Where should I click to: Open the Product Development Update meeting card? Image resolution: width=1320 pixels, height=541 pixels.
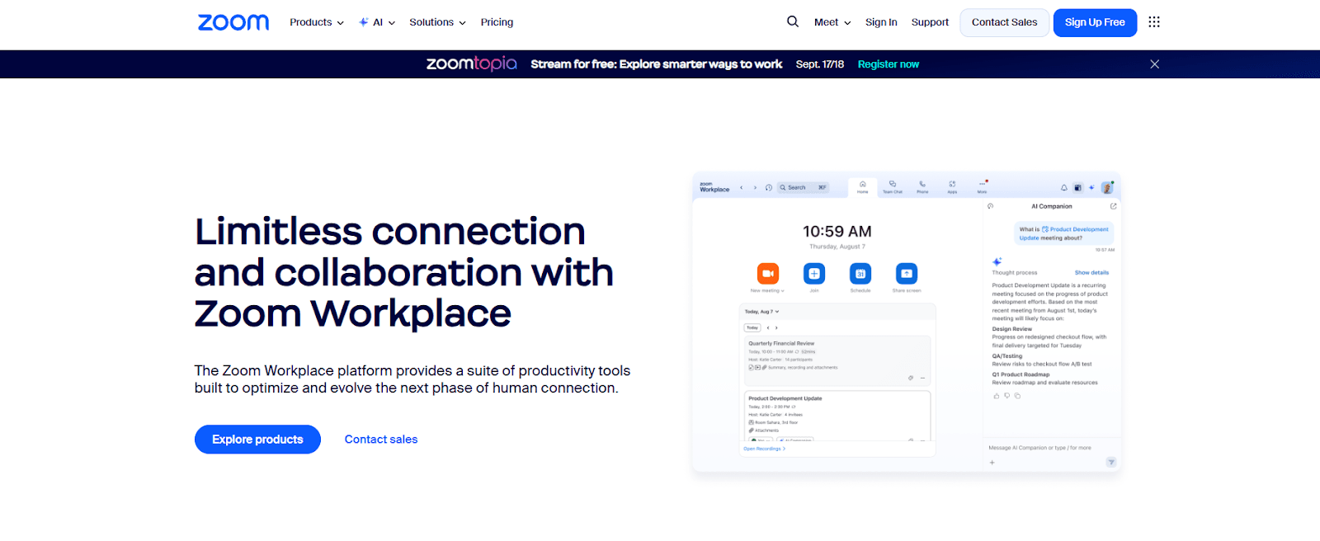coord(837,416)
